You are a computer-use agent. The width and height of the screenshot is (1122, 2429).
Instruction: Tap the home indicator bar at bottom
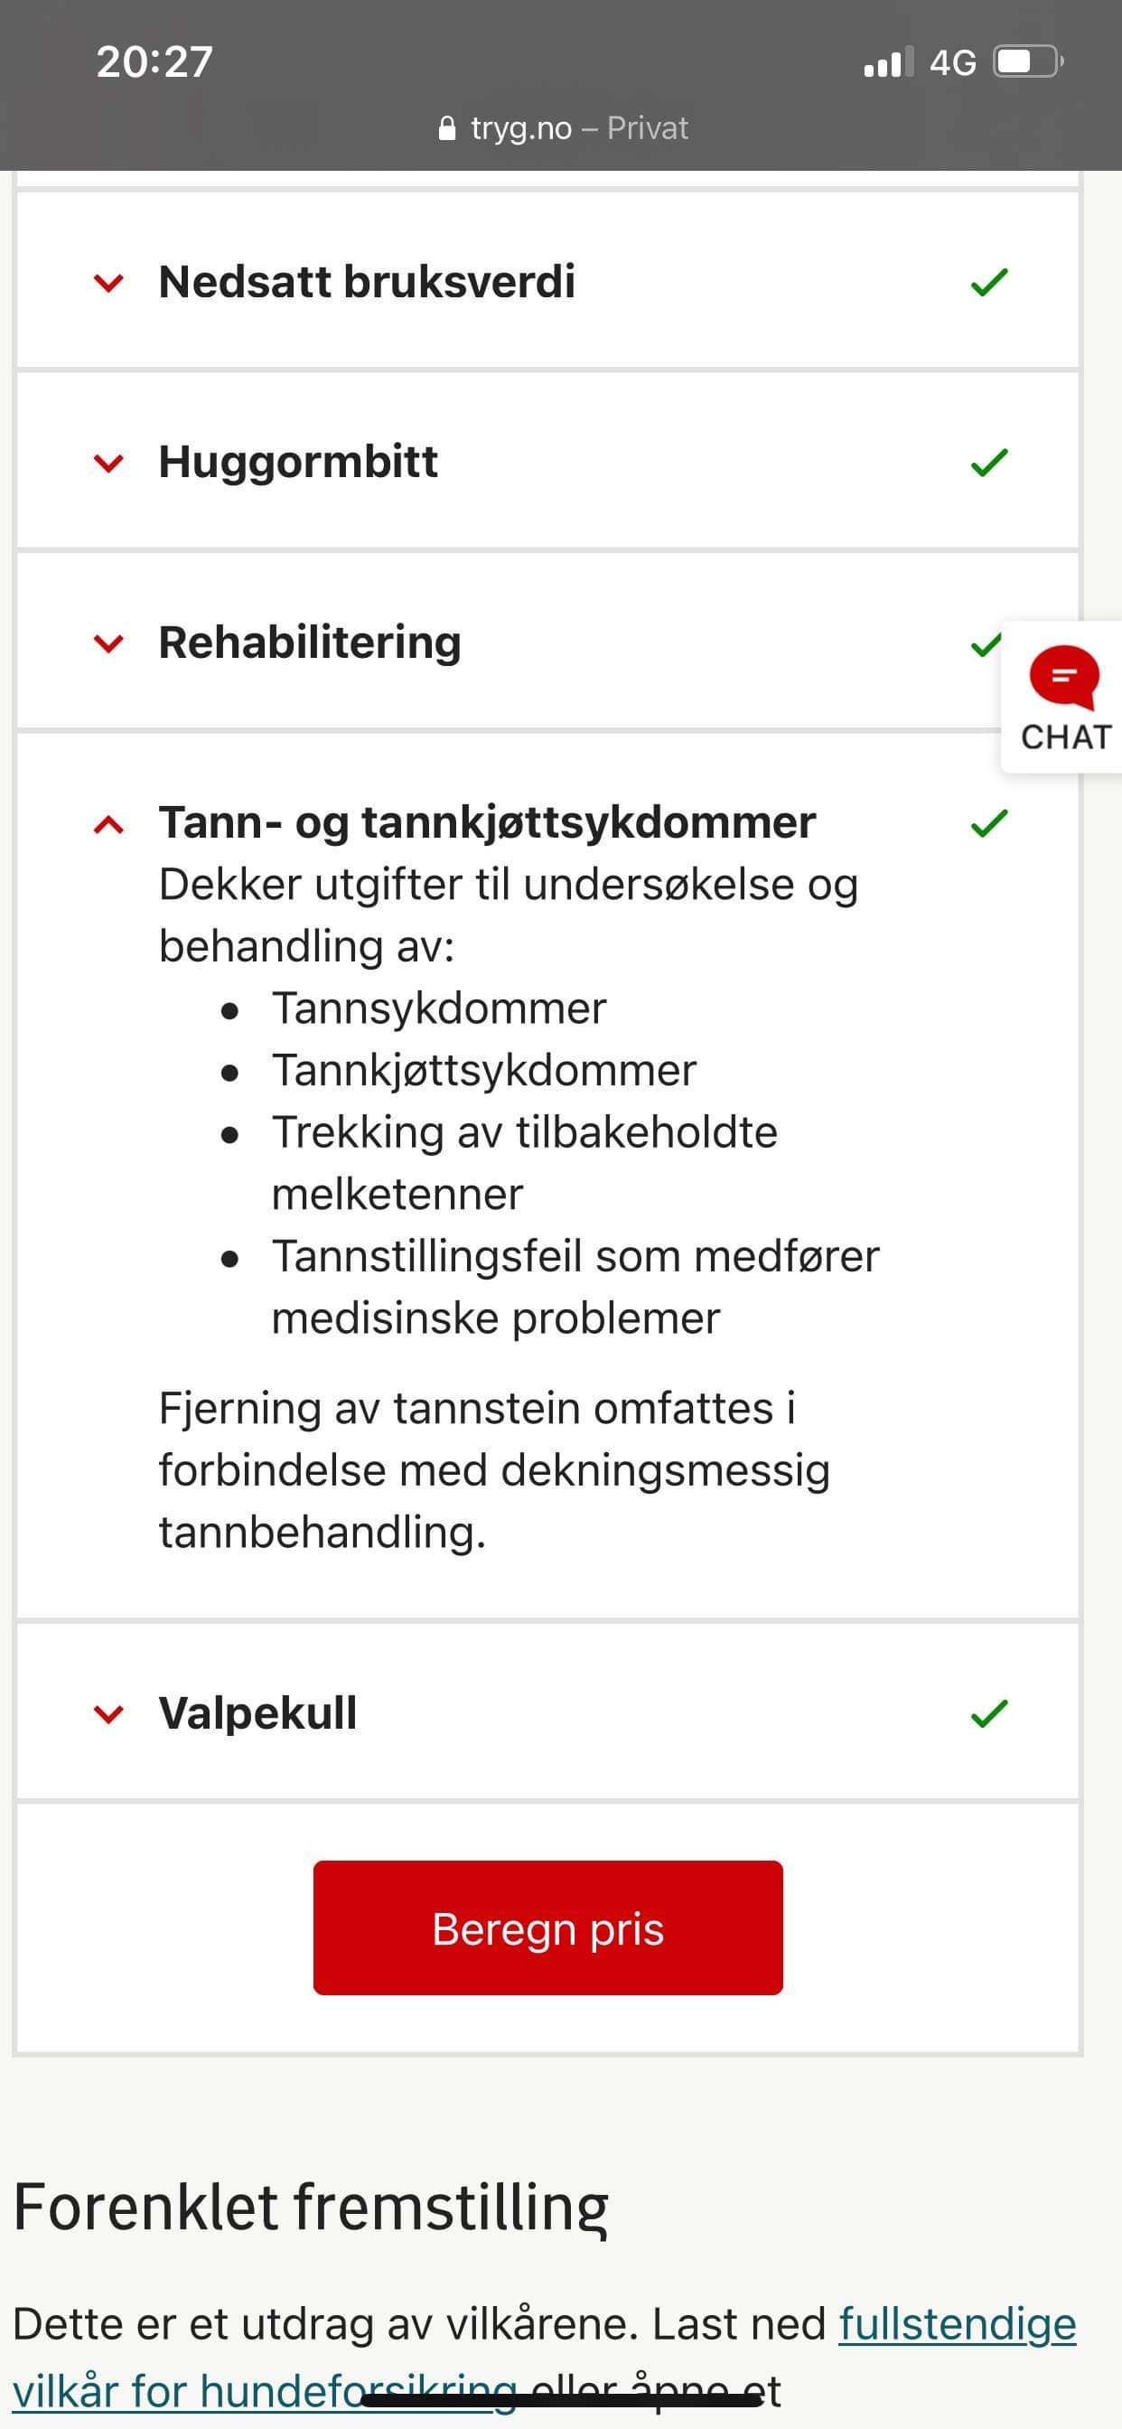click(562, 2400)
